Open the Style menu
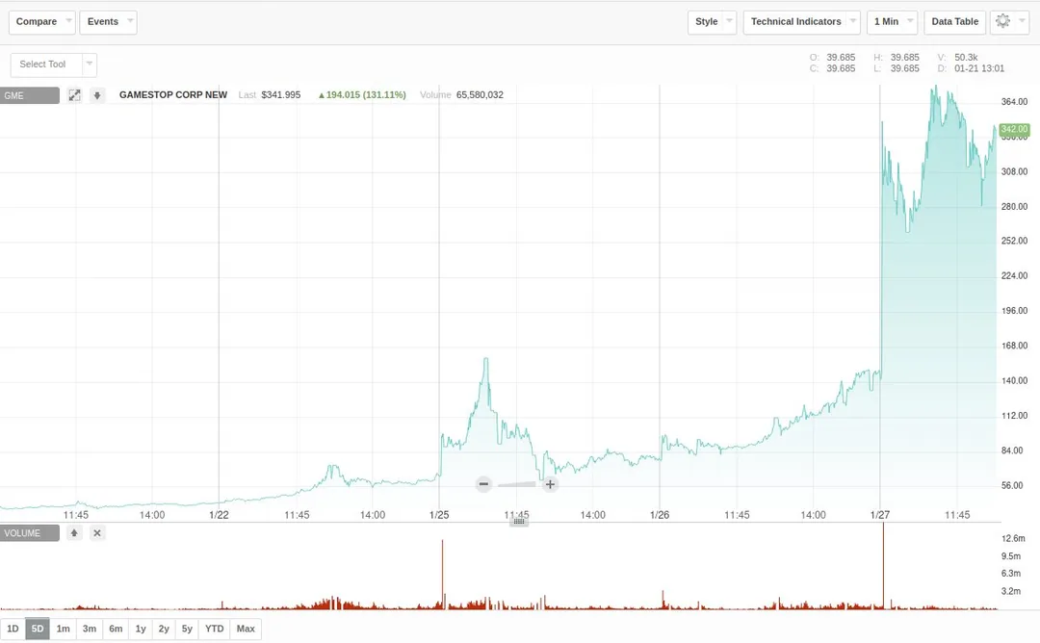 tap(713, 22)
